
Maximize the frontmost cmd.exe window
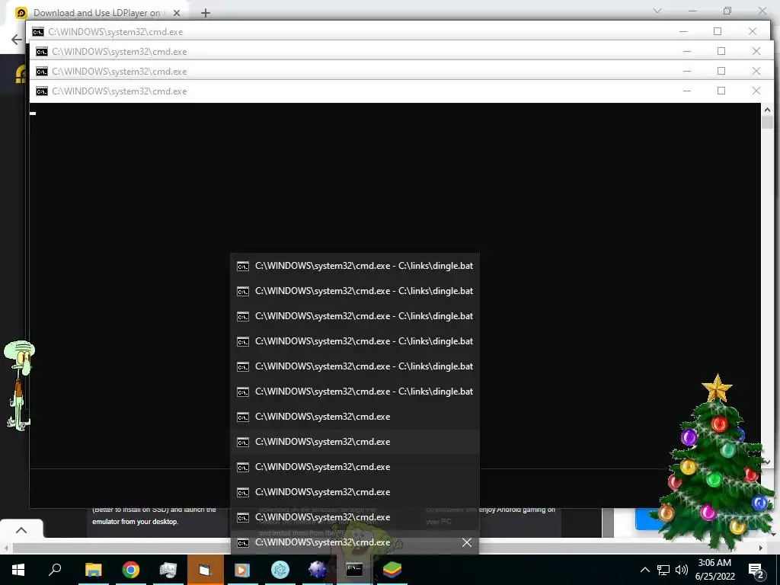click(x=721, y=91)
